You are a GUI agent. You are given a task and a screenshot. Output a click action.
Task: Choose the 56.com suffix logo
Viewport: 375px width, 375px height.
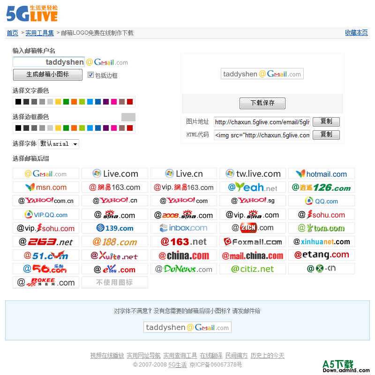[x=45, y=269]
